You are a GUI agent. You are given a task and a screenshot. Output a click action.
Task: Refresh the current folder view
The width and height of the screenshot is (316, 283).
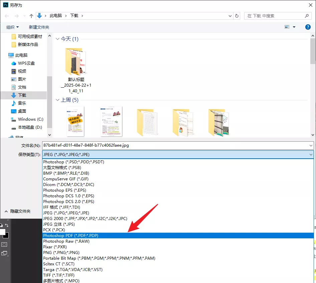[x=237, y=15]
